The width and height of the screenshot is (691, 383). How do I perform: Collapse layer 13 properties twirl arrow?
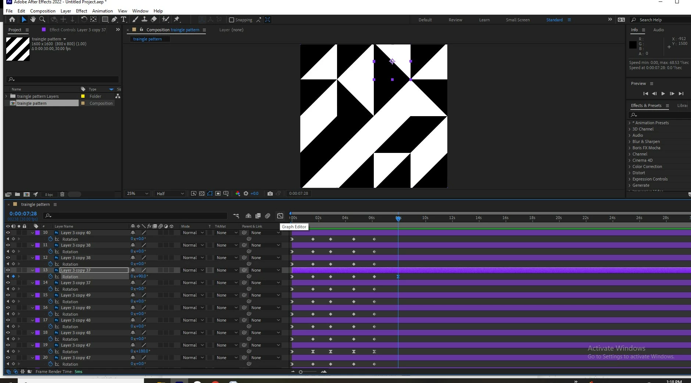(32, 270)
